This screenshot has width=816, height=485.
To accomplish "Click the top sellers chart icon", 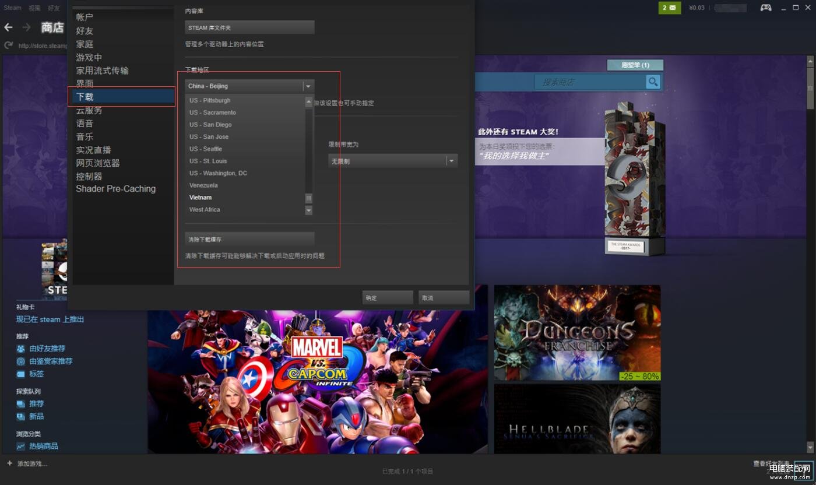I will pyautogui.click(x=21, y=447).
